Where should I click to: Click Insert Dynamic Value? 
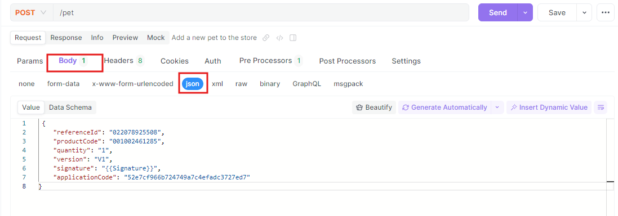click(x=549, y=107)
